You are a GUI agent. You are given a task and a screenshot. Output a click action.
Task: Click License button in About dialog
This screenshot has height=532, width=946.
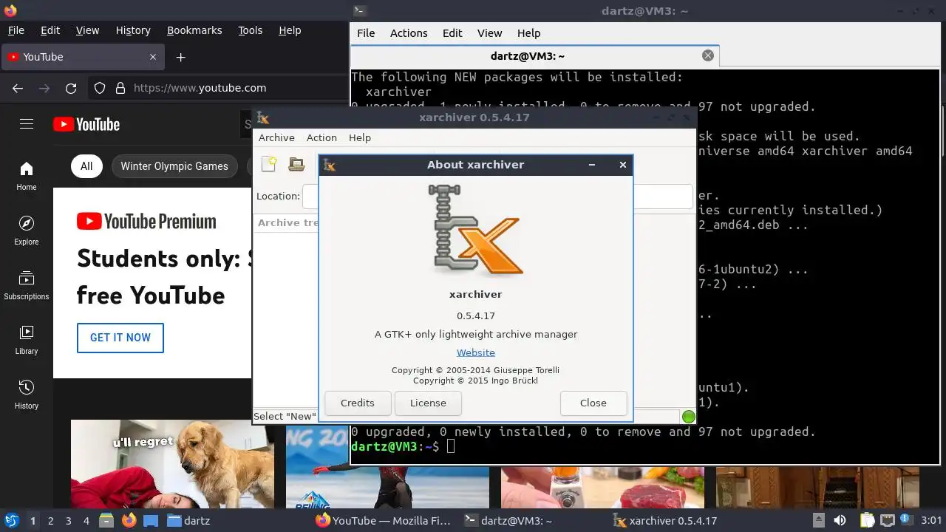click(x=428, y=403)
